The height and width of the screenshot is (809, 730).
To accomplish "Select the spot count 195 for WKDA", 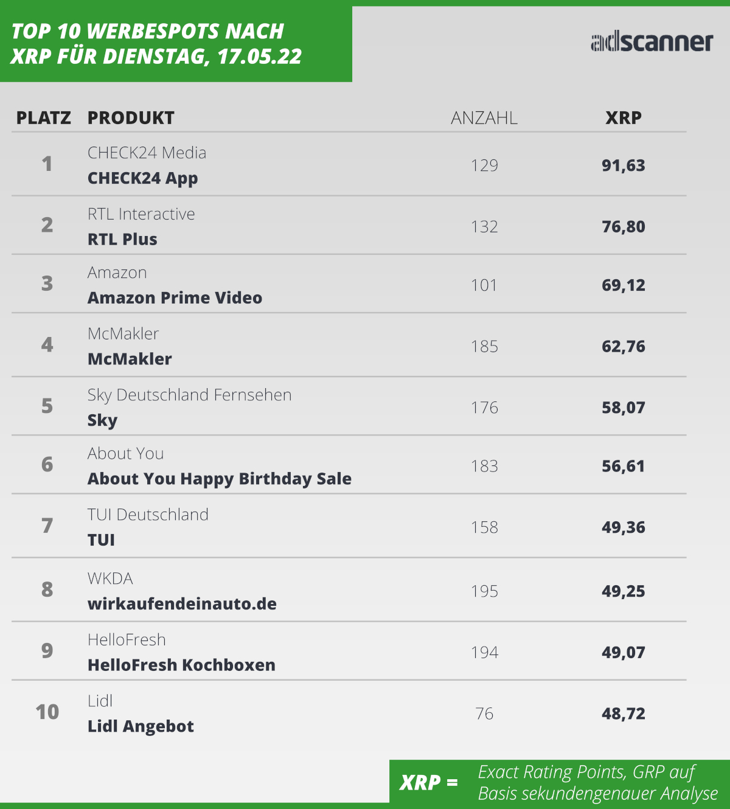I will (x=484, y=591).
